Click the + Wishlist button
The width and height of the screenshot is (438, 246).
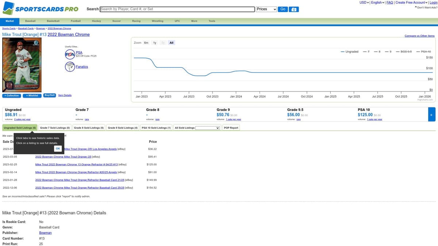[x=32, y=95]
